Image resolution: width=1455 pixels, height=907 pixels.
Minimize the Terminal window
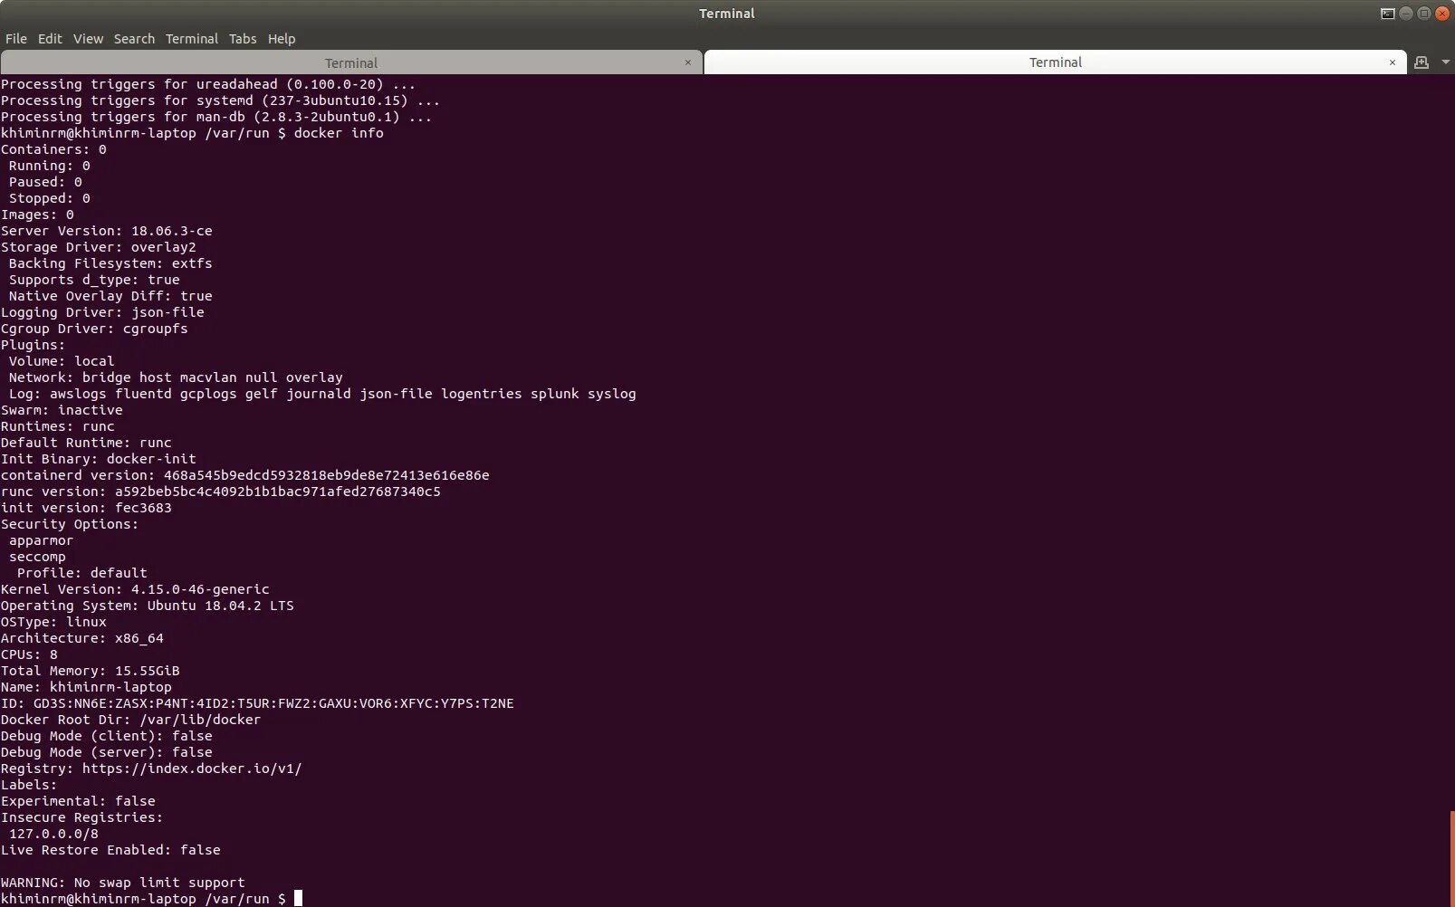(x=1406, y=14)
